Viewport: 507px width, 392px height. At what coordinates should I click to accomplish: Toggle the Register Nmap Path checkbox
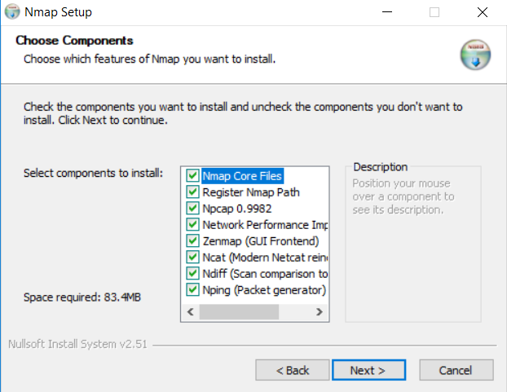[x=192, y=192]
